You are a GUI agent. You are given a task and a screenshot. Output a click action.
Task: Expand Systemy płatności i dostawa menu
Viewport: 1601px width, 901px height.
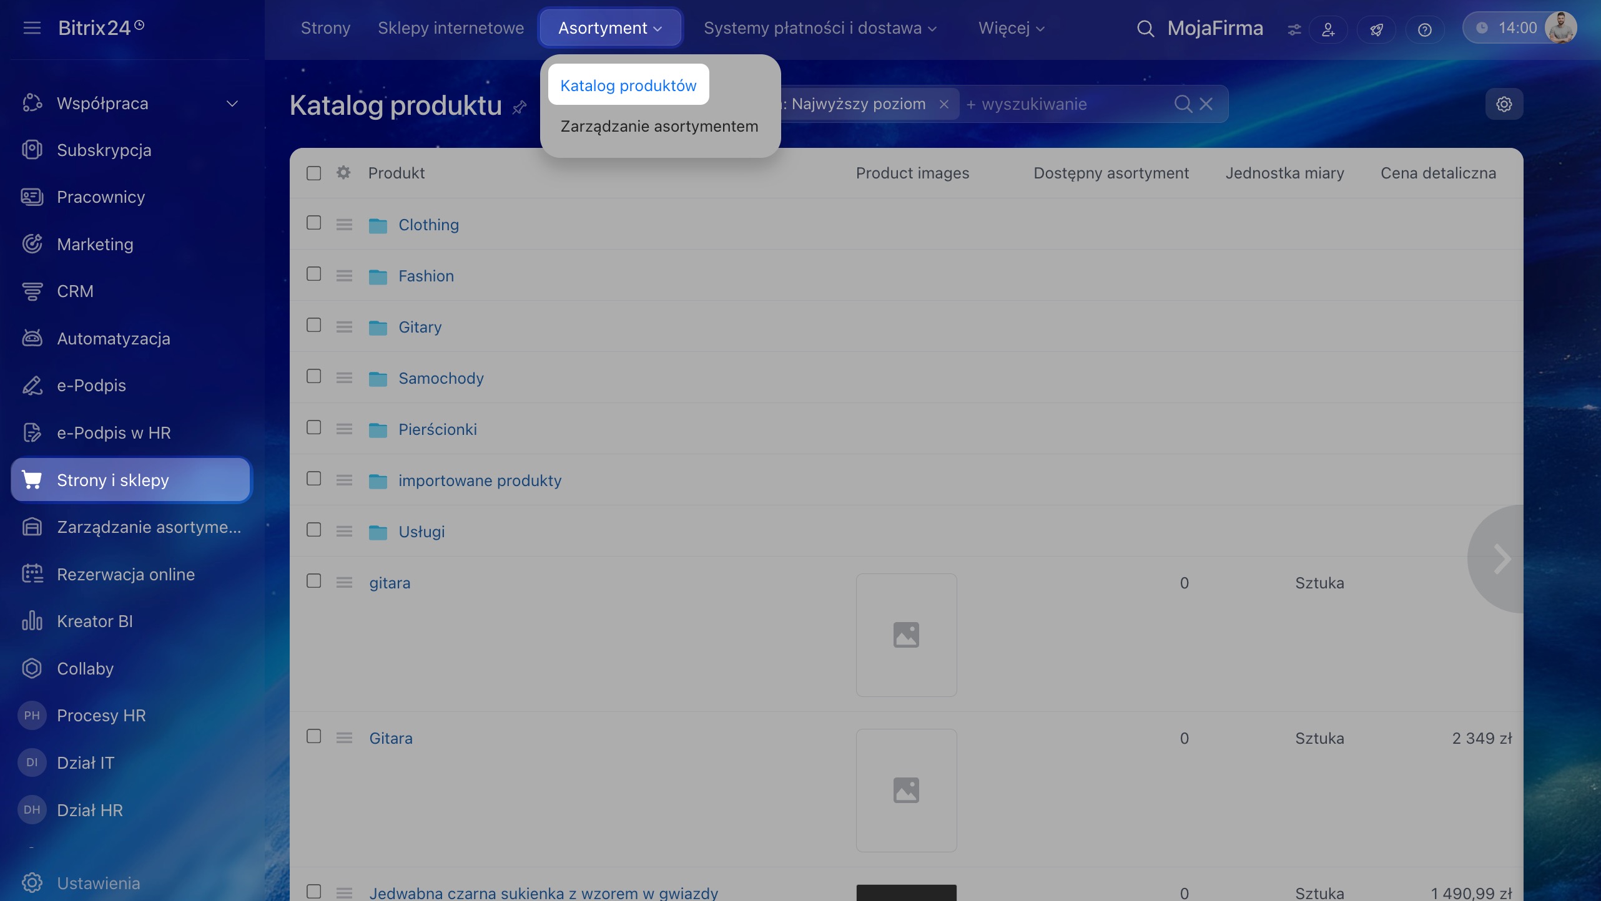[x=820, y=28]
